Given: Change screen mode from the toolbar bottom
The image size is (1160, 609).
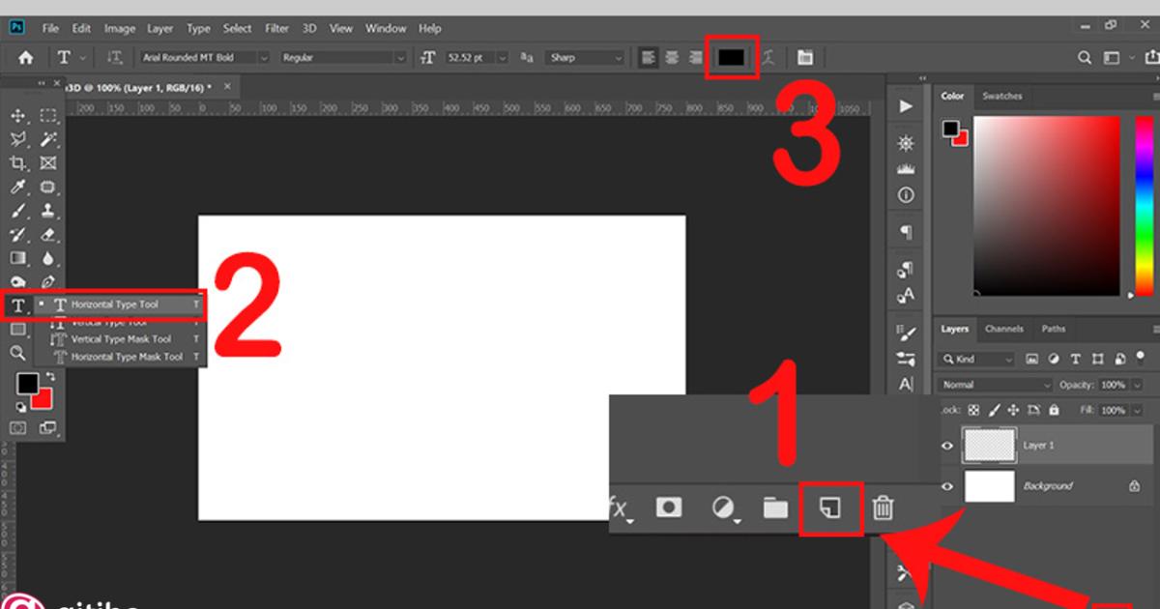Looking at the screenshot, I should 48,428.
